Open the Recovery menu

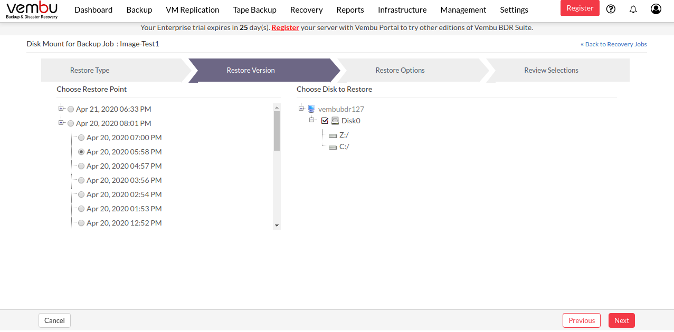pyautogui.click(x=307, y=9)
